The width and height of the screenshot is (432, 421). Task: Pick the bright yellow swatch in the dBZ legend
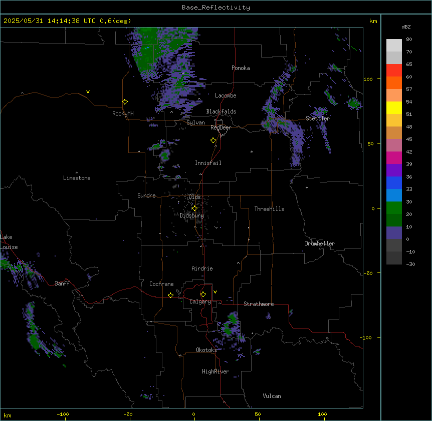pyautogui.click(x=394, y=107)
